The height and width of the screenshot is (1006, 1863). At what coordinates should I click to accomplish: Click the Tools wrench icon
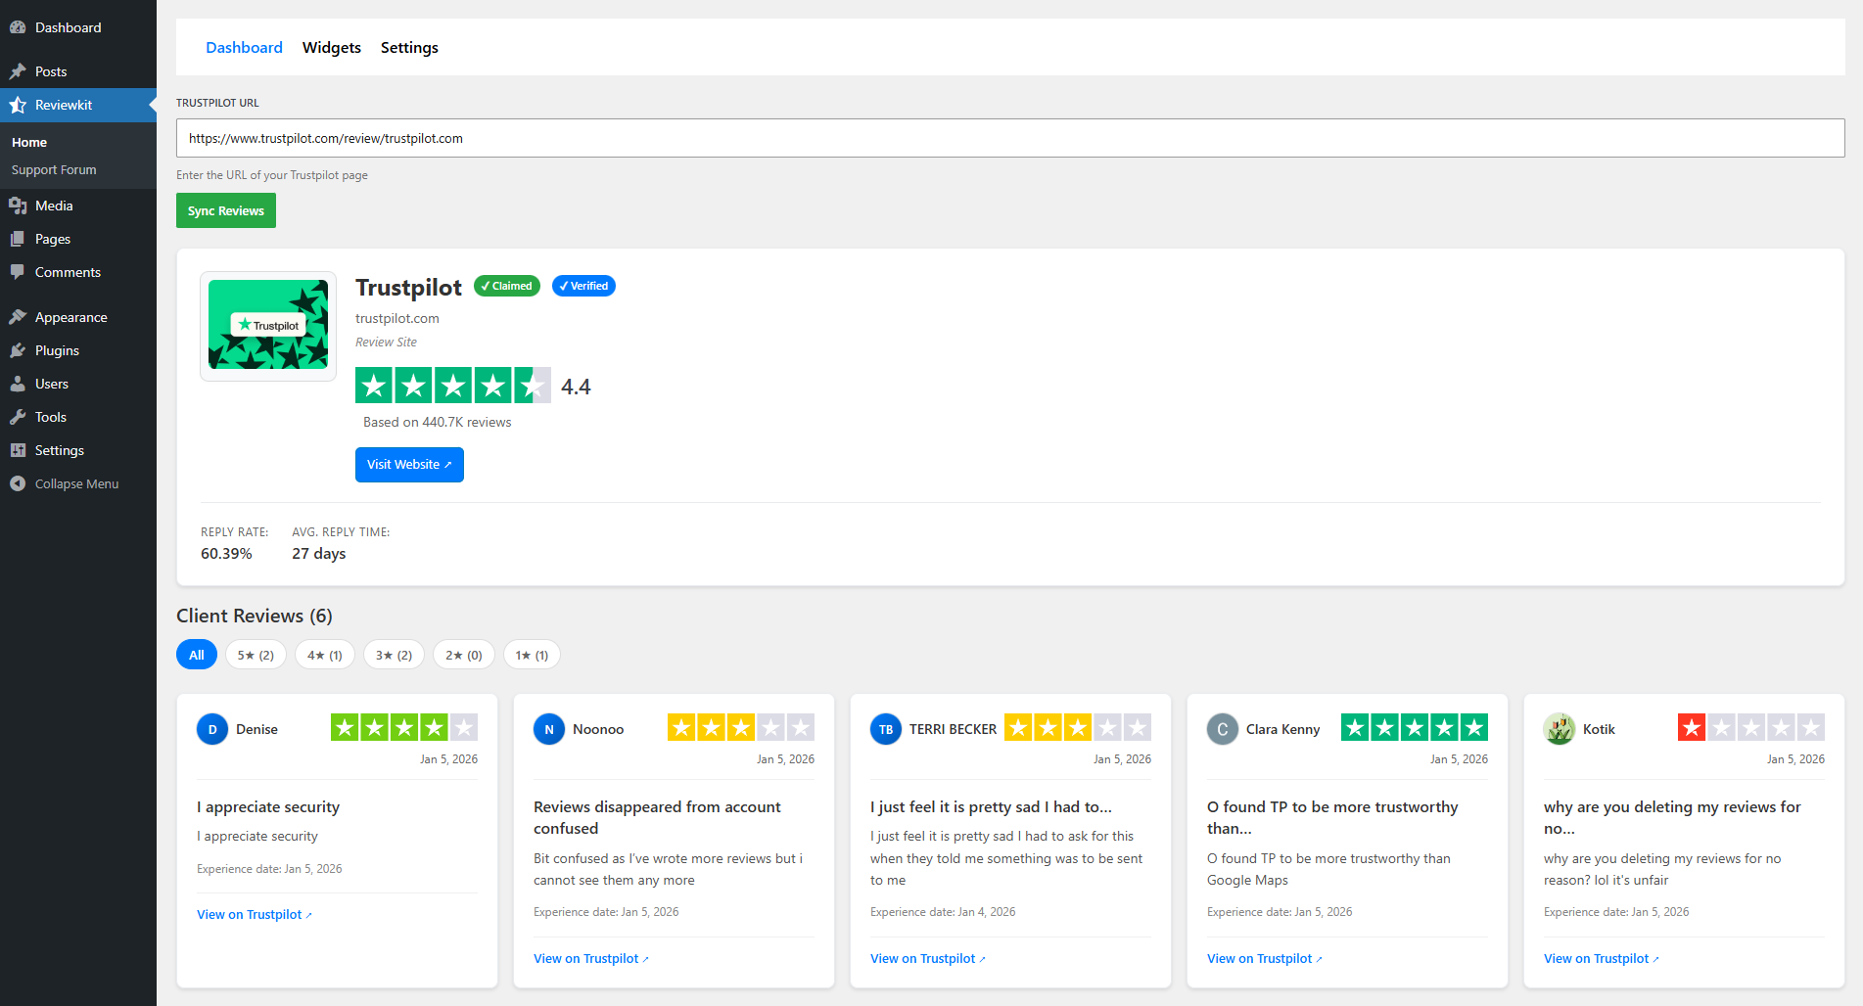[x=18, y=417]
